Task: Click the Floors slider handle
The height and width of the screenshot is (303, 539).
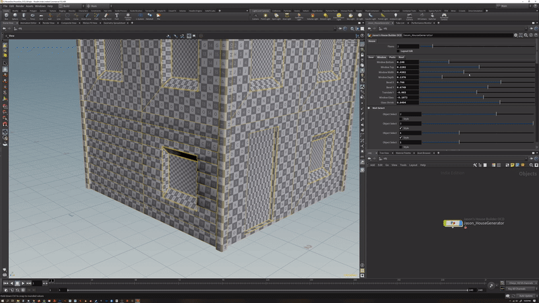Action: pyautogui.click(x=433, y=46)
